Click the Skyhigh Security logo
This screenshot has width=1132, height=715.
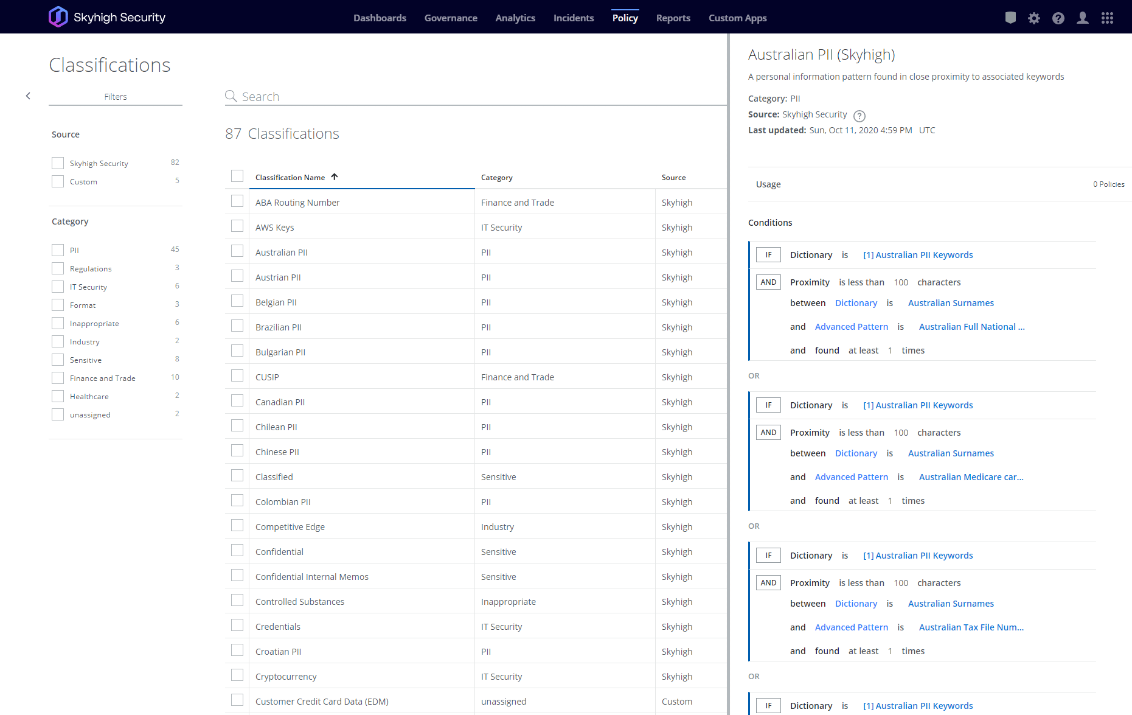106,16
